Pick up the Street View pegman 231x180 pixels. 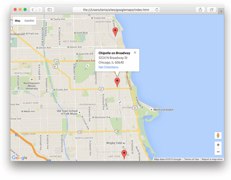(x=218, y=135)
